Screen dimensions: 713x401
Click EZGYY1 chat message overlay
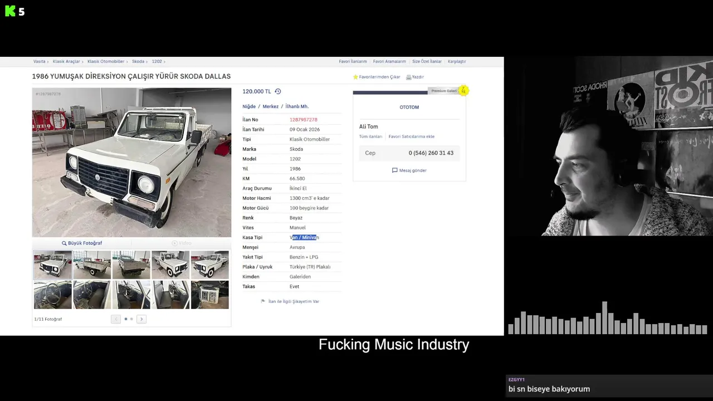point(609,385)
